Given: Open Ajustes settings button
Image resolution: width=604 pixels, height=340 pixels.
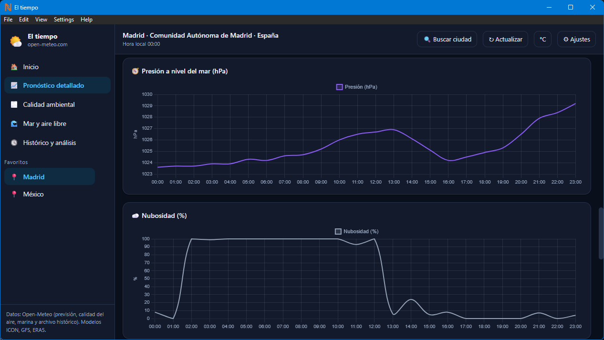Looking at the screenshot, I should click(x=576, y=40).
